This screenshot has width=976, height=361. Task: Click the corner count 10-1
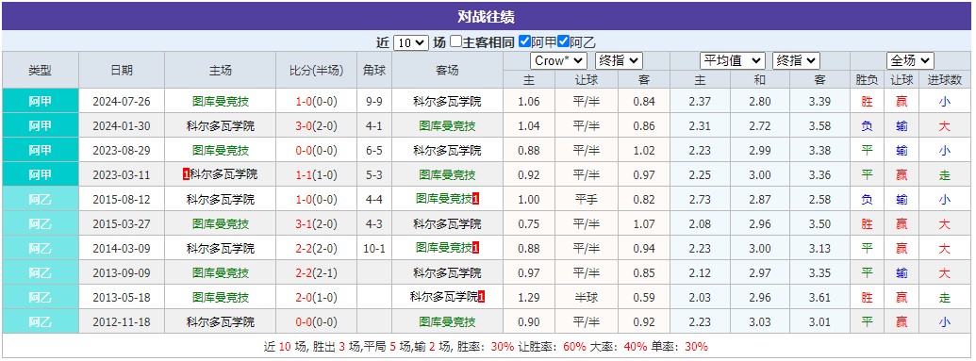tap(374, 248)
